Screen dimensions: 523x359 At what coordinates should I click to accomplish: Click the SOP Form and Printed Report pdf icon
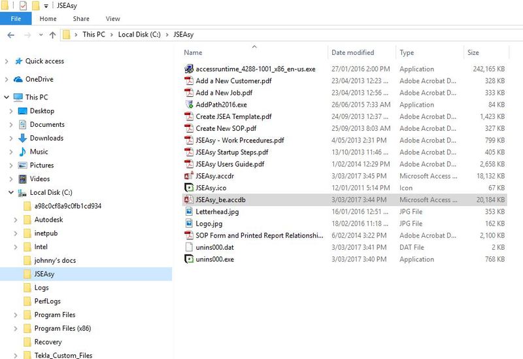coord(189,235)
